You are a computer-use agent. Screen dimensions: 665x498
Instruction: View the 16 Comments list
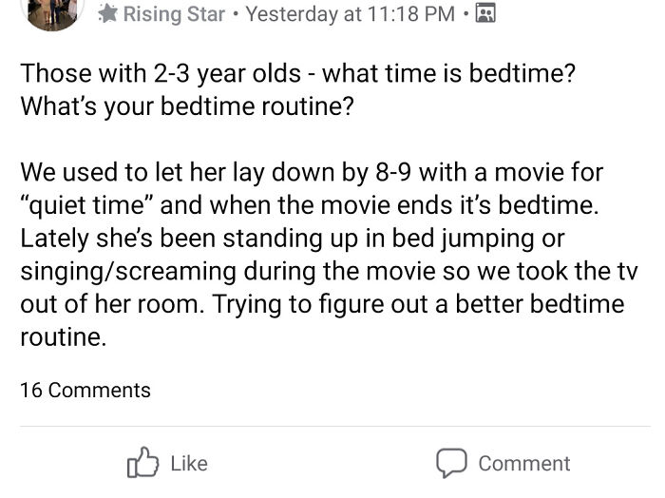click(85, 390)
